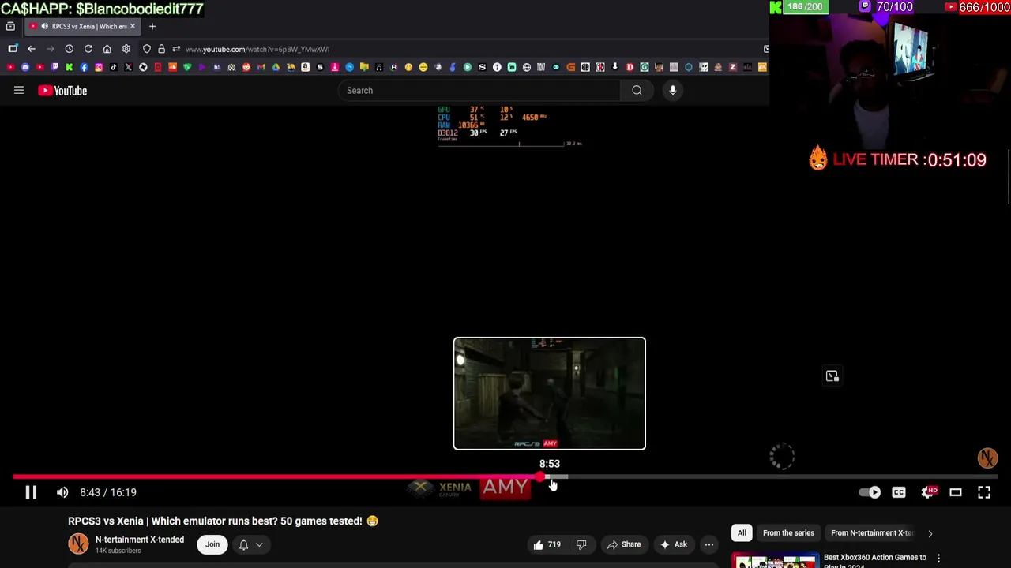Go forward with the browser forward arrow
1011x568 pixels.
tap(51, 49)
